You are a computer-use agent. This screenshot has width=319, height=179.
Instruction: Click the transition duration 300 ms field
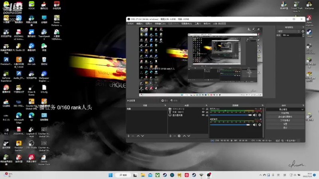point(292,35)
